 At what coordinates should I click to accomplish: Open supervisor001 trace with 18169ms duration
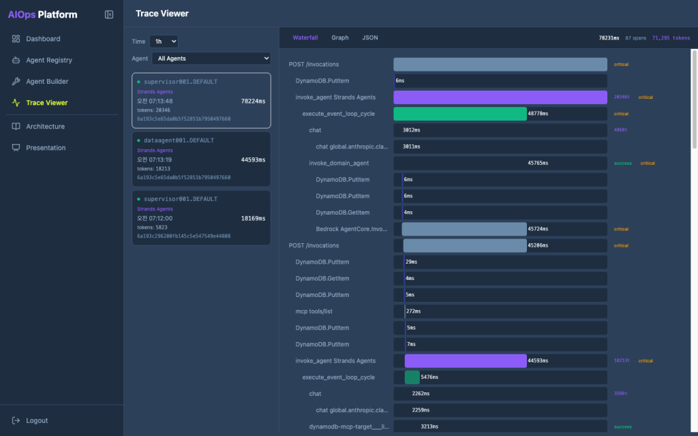click(201, 218)
